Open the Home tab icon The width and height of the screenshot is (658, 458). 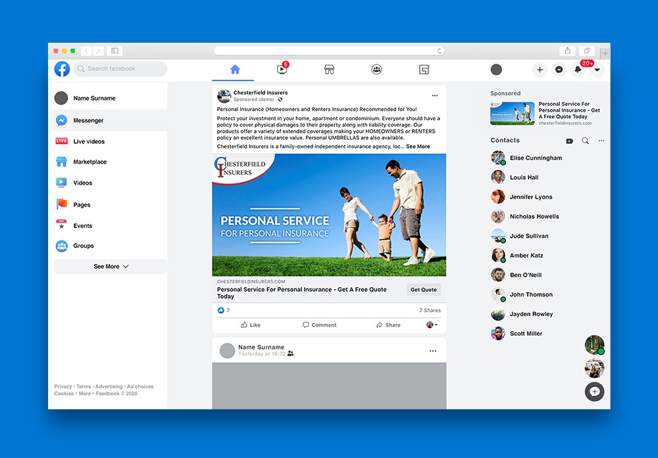click(235, 70)
